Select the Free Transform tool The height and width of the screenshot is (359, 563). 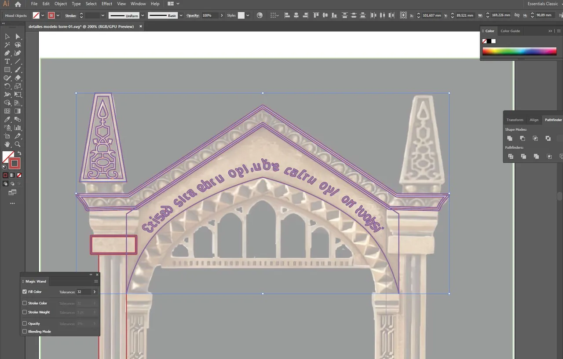tap(18, 95)
